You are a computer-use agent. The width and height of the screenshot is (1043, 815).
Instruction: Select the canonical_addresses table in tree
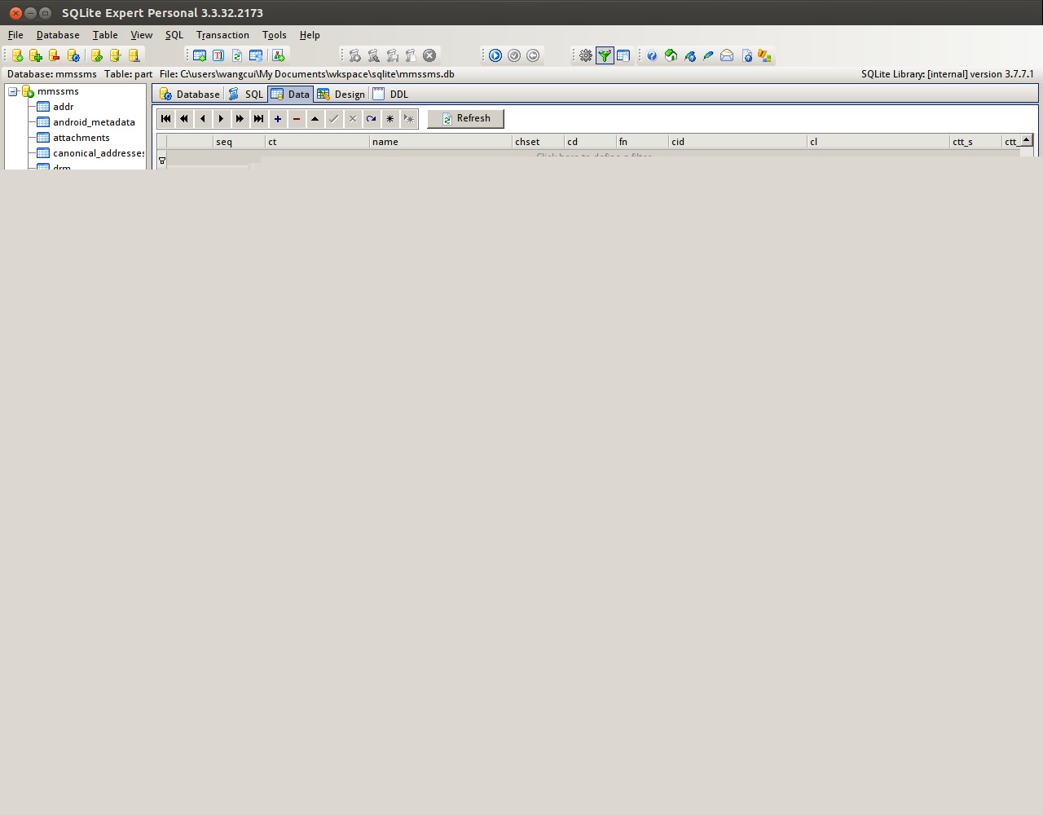tap(99, 153)
